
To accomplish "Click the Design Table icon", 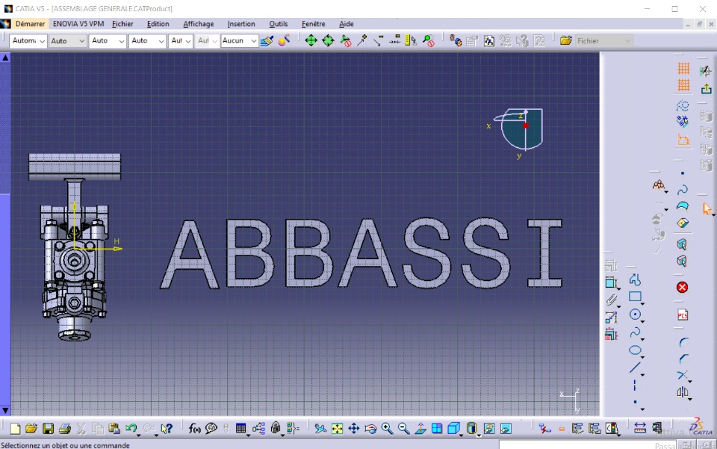I will click(x=241, y=428).
